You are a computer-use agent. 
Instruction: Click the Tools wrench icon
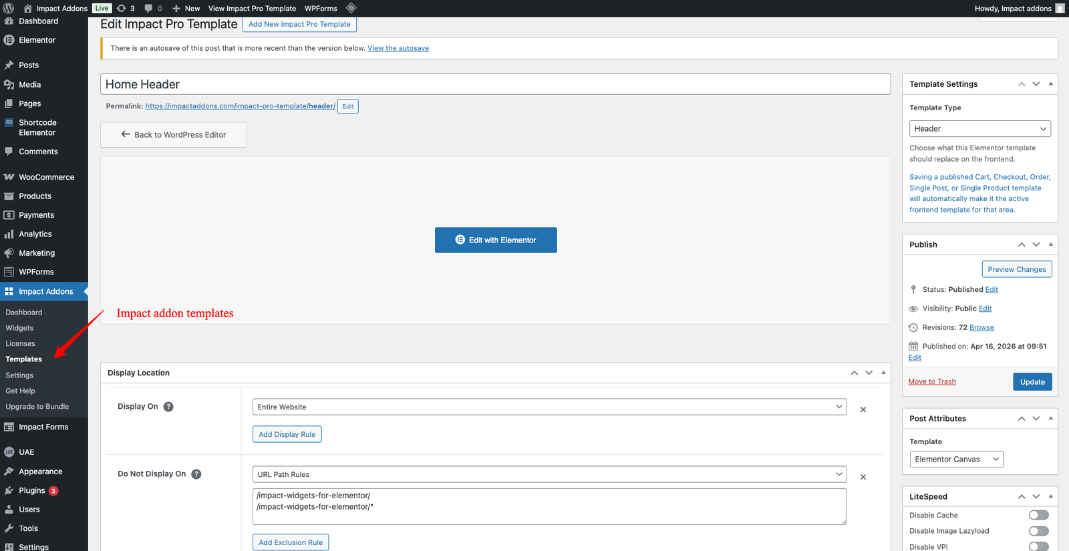pyautogui.click(x=9, y=528)
